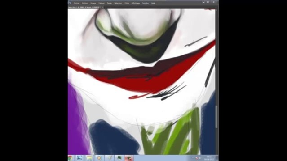Viewport: 287px width, 161px height.
Task: Open the Fichier menu
Action: (x=77, y=3)
